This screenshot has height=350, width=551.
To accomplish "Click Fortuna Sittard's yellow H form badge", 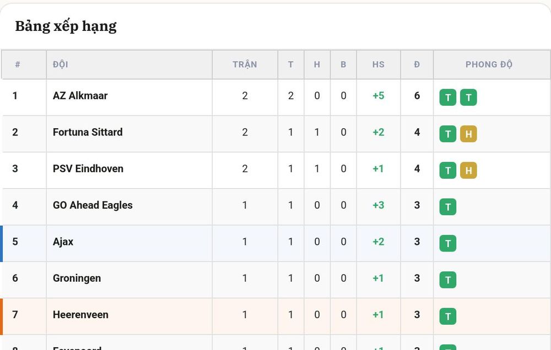I will click(x=468, y=134).
